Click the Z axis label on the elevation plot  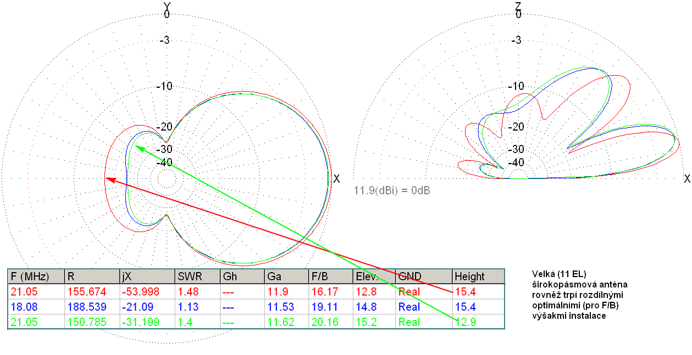[518, 5]
